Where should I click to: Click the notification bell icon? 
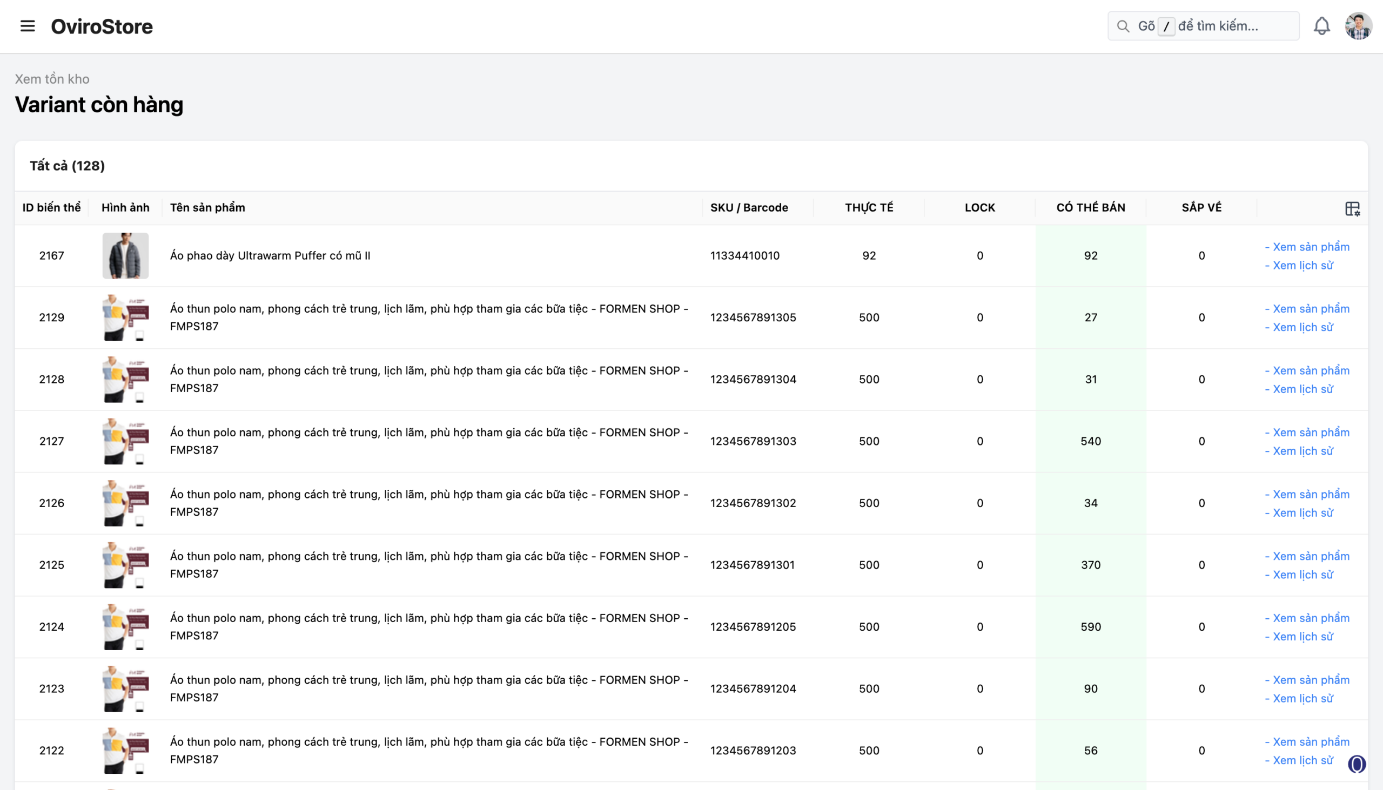1321,26
